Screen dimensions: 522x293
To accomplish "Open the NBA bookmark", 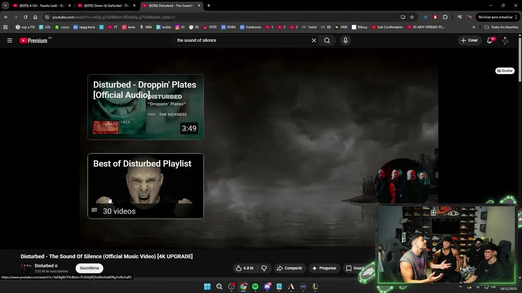I will coord(146,27).
